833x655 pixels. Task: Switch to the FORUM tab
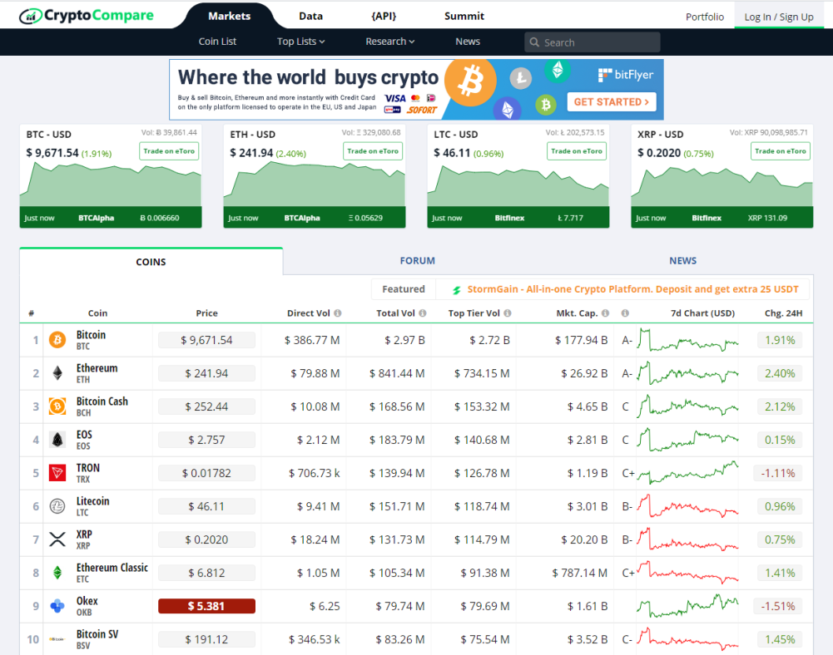(417, 261)
